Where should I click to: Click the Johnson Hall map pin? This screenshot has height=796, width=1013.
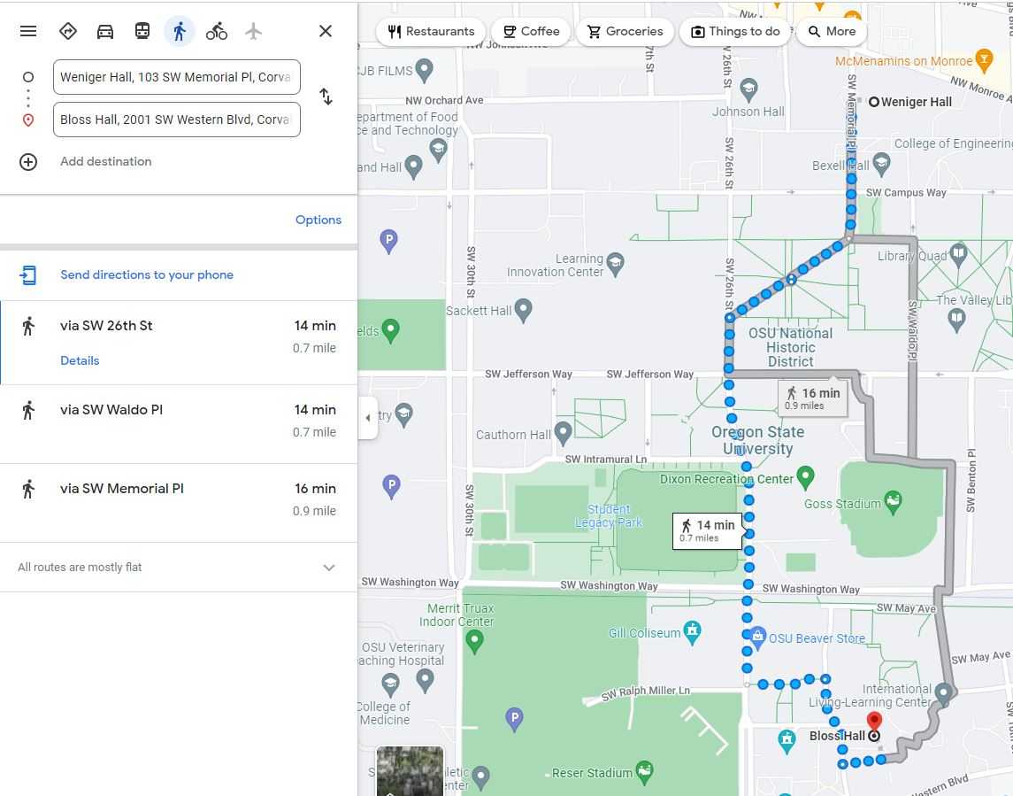(748, 90)
